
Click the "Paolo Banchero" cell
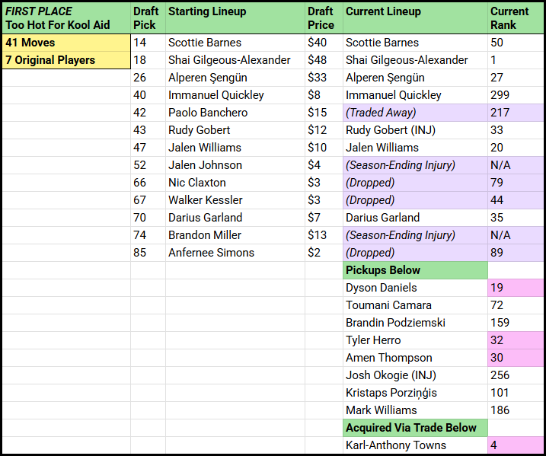[235, 113]
